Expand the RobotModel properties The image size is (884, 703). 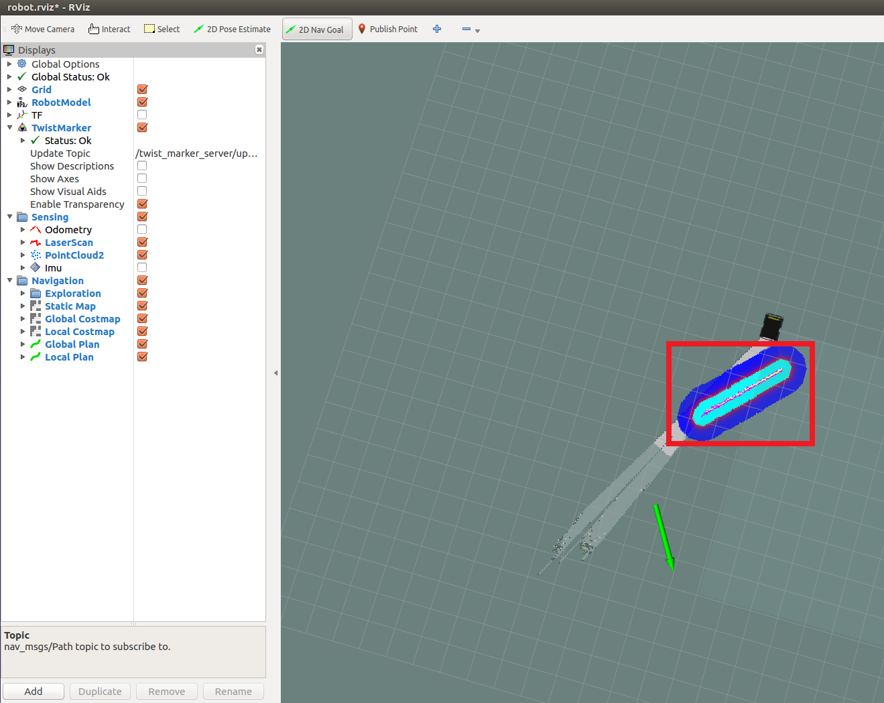(x=9, y=102)
